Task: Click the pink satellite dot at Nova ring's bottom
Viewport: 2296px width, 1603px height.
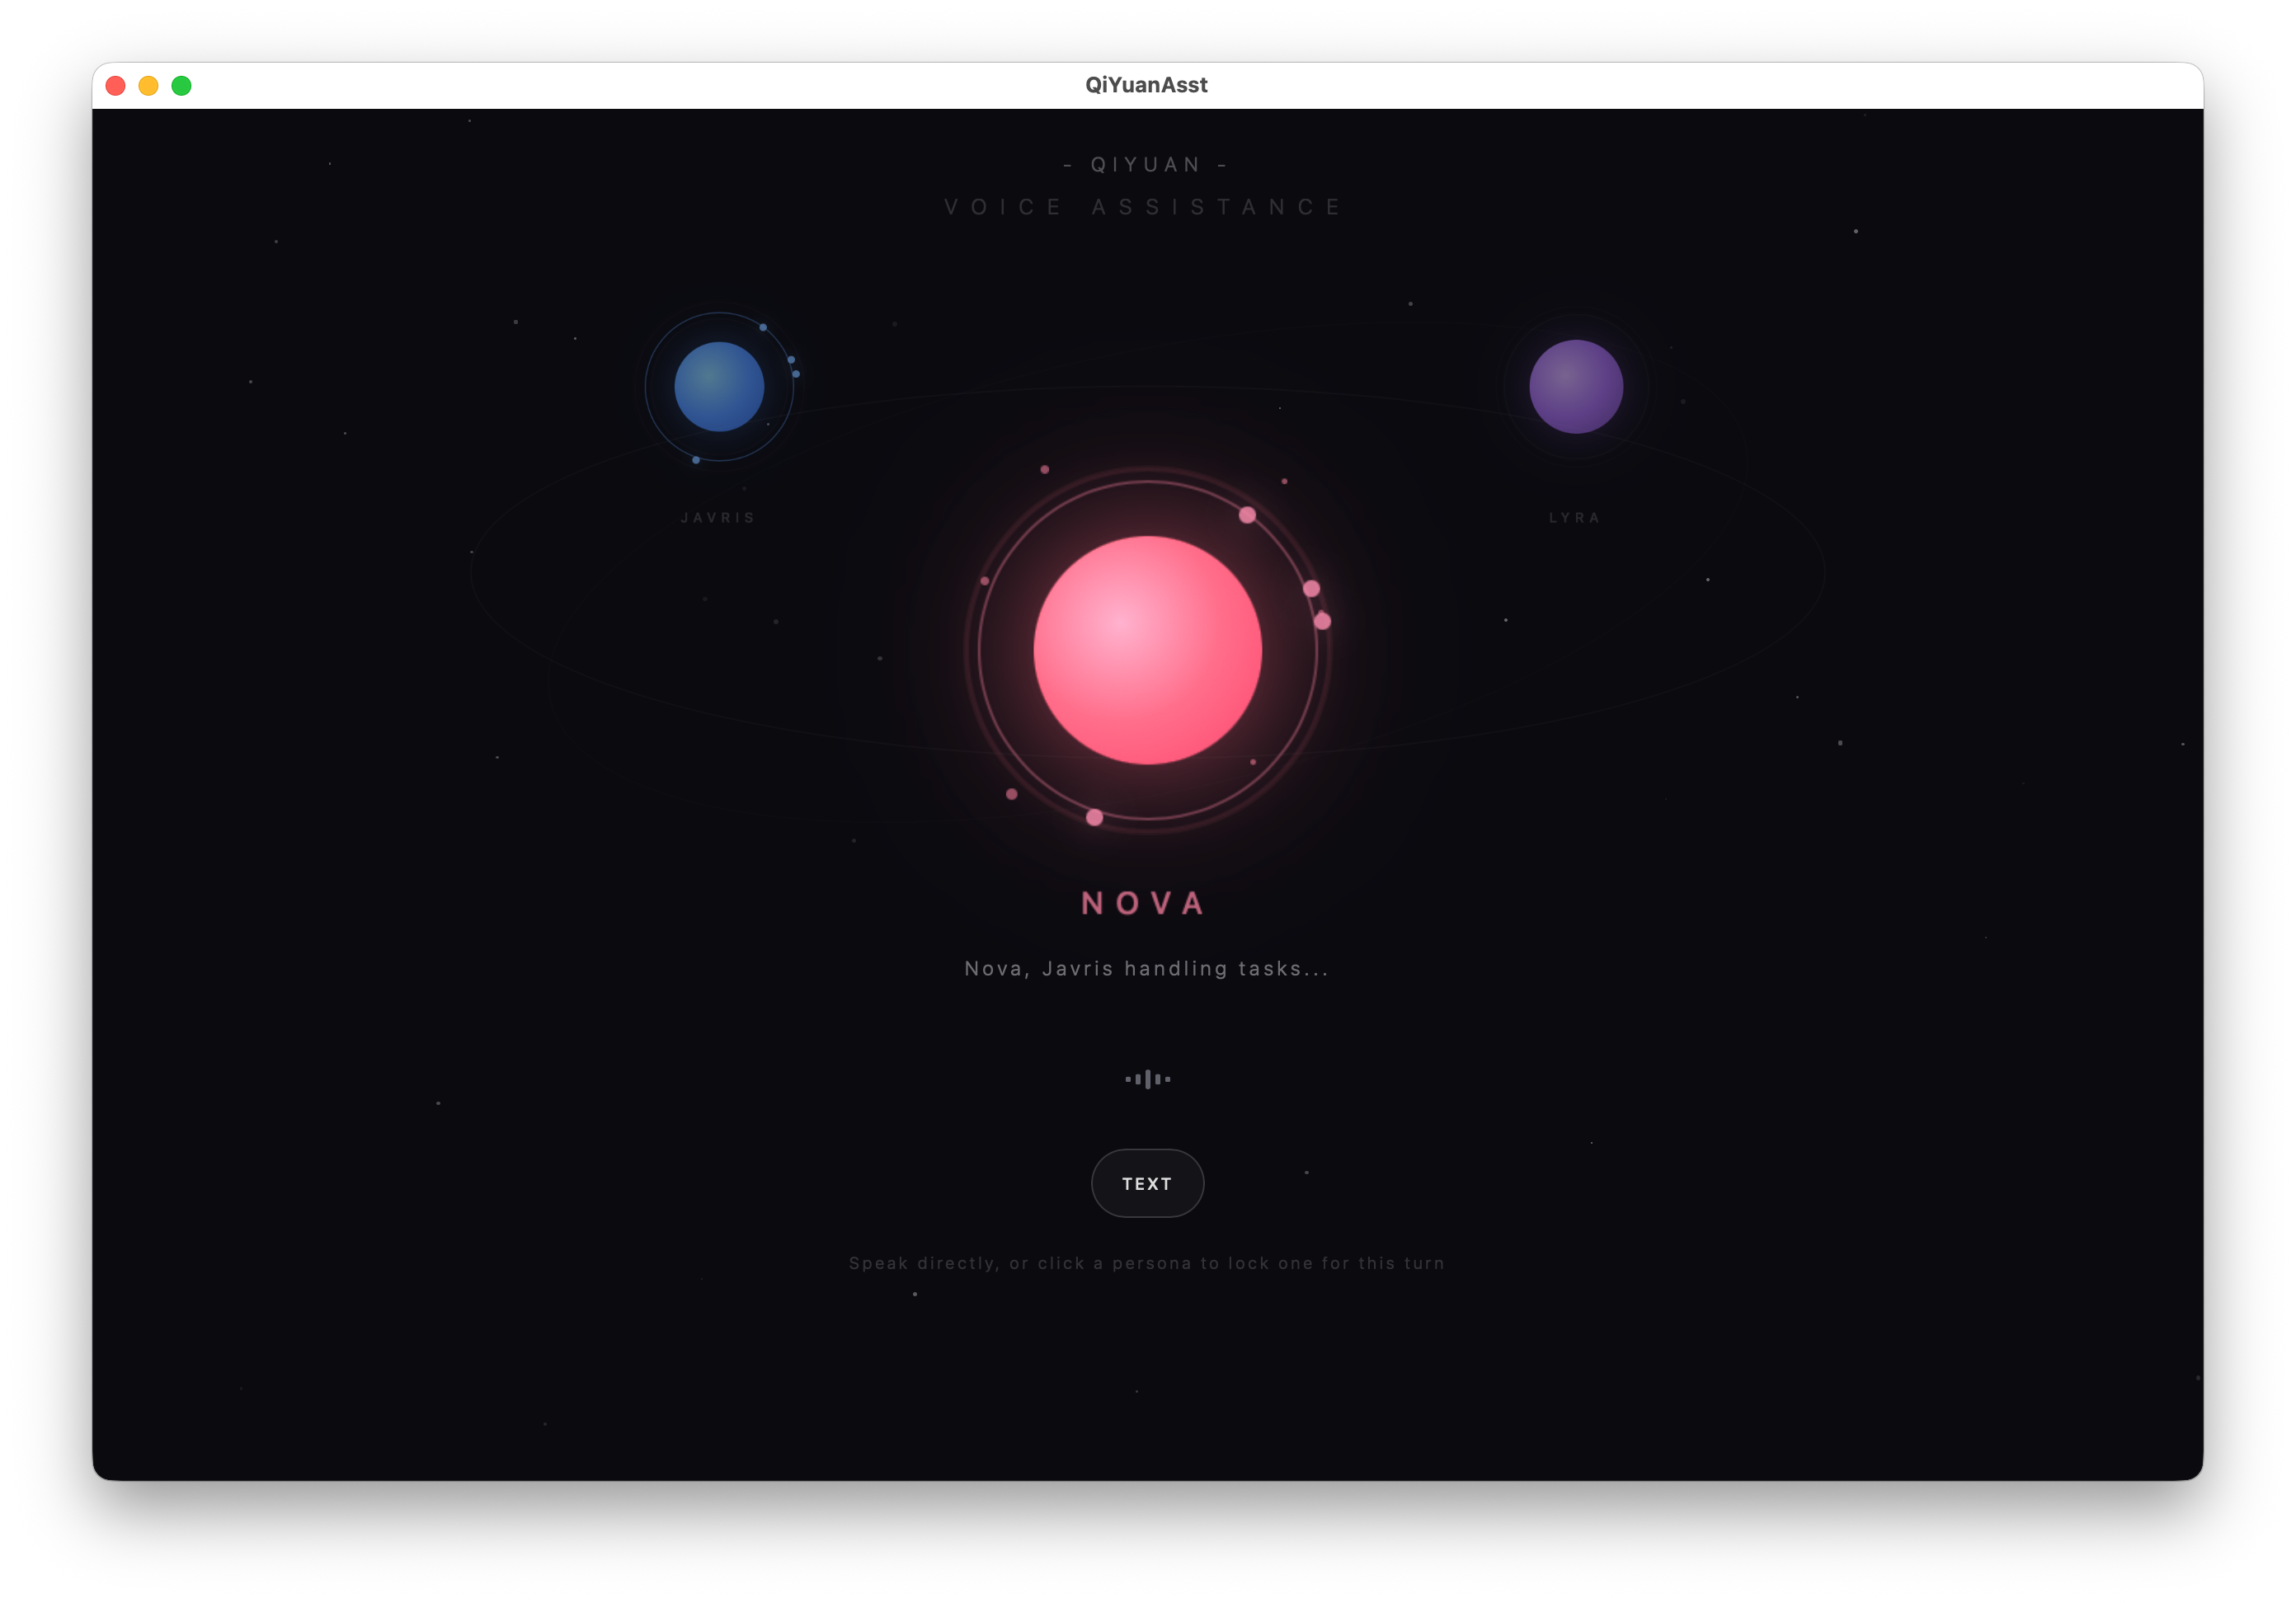Action: (x=1094, y=818)
